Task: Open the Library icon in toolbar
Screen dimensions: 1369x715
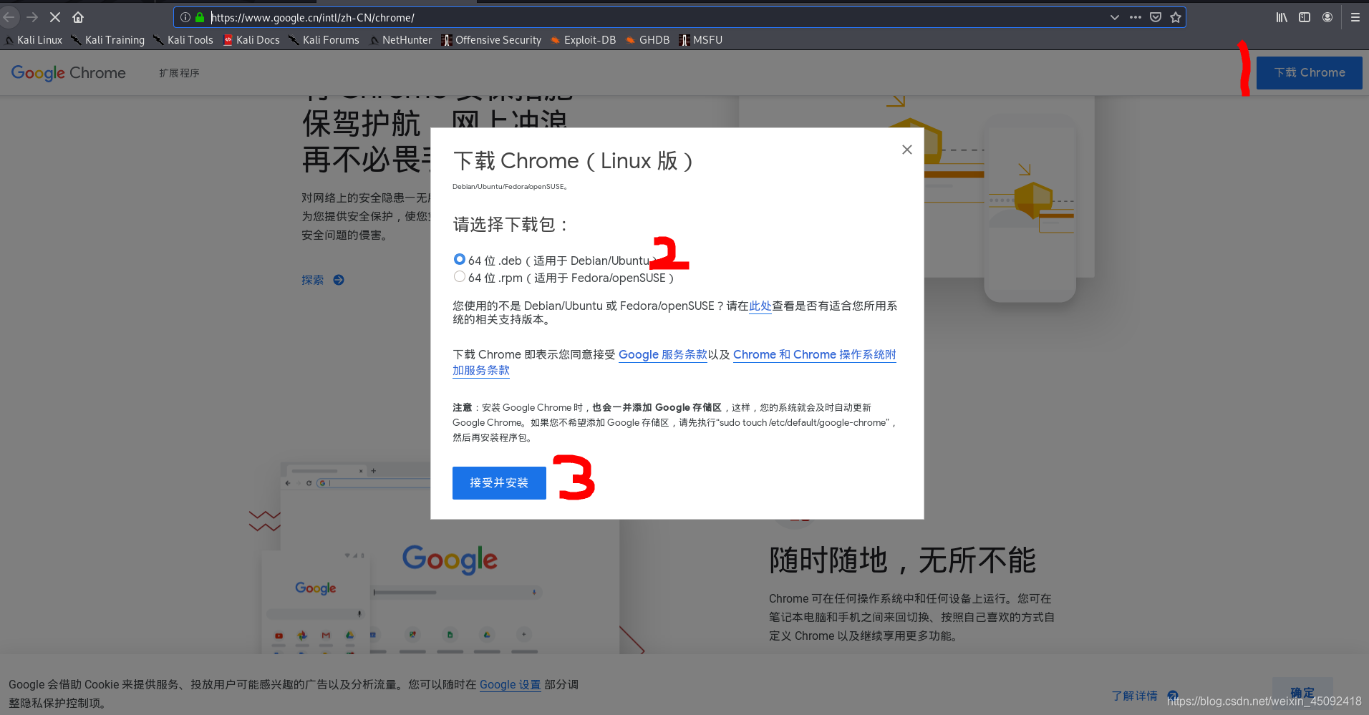Action: pos(1282,17)
